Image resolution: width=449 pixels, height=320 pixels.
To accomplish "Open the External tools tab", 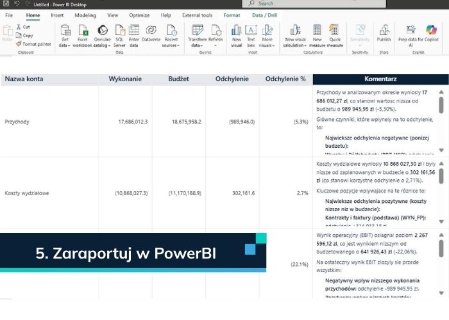I will pos(198,15).
